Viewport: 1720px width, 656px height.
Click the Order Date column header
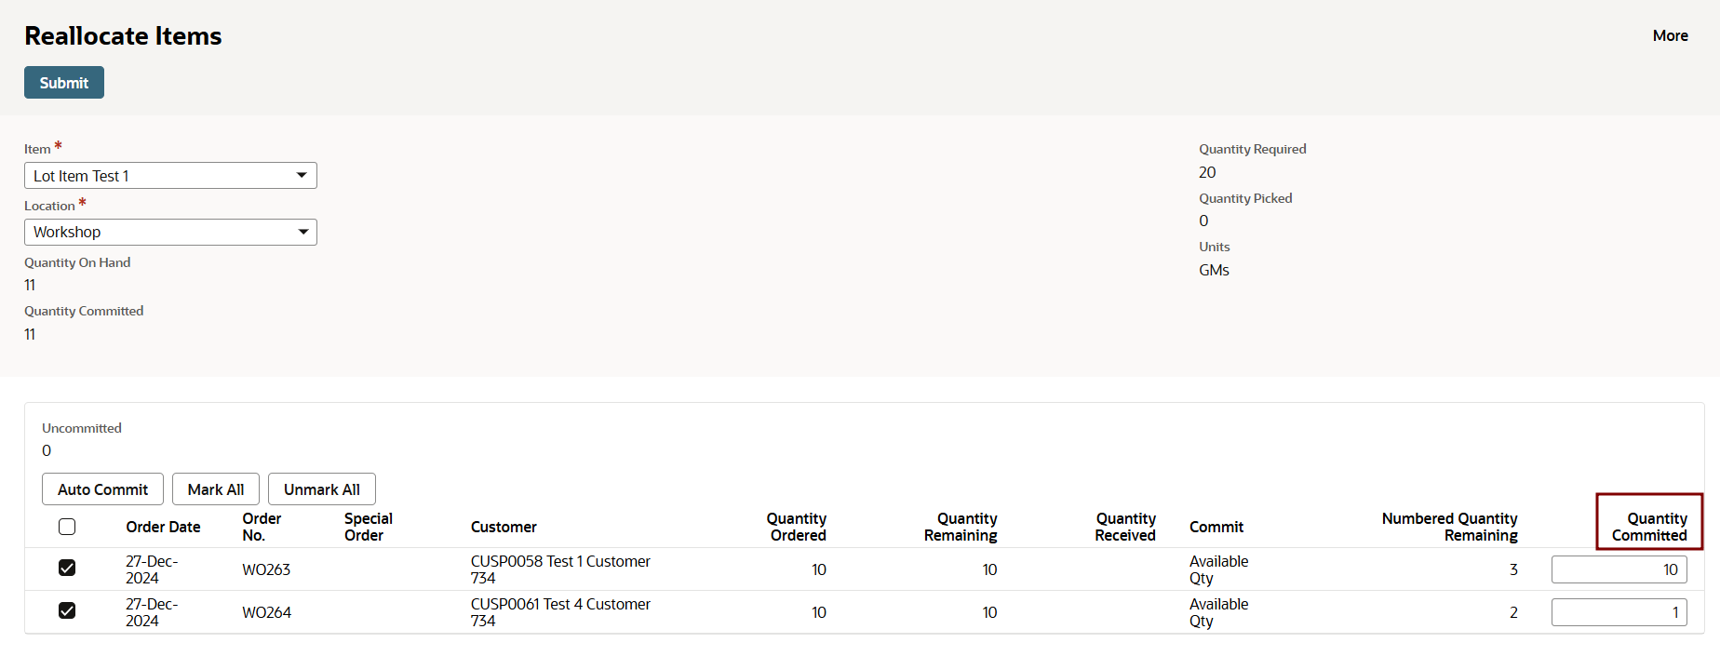[163, 527]
